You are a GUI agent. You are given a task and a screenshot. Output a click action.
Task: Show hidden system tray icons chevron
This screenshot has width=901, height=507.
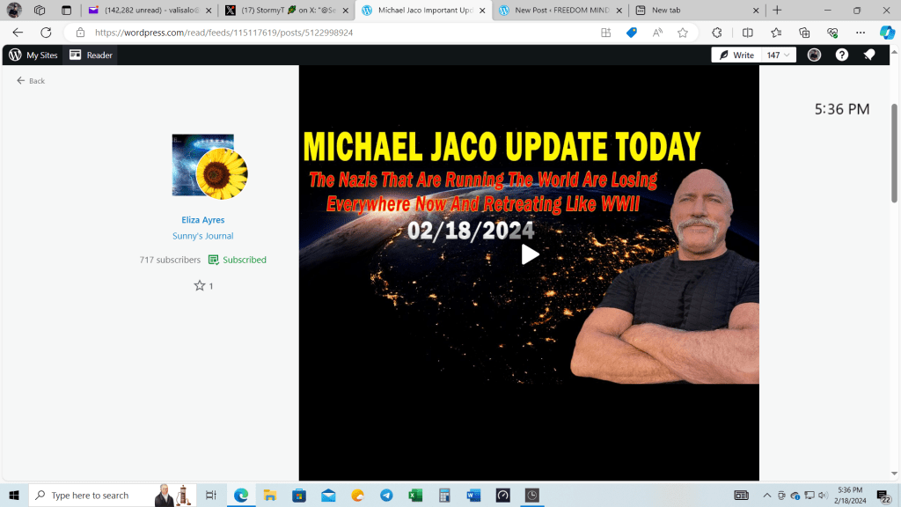(x=766, y=496)
